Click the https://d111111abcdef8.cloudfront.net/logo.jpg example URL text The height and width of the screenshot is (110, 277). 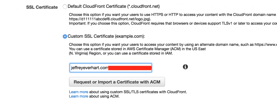point(110,19)
